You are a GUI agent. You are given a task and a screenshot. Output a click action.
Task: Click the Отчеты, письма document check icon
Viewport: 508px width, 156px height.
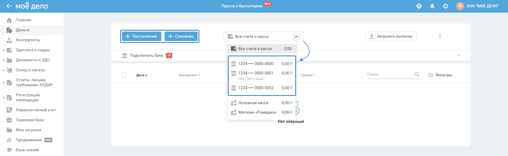(x=9, y=82)
